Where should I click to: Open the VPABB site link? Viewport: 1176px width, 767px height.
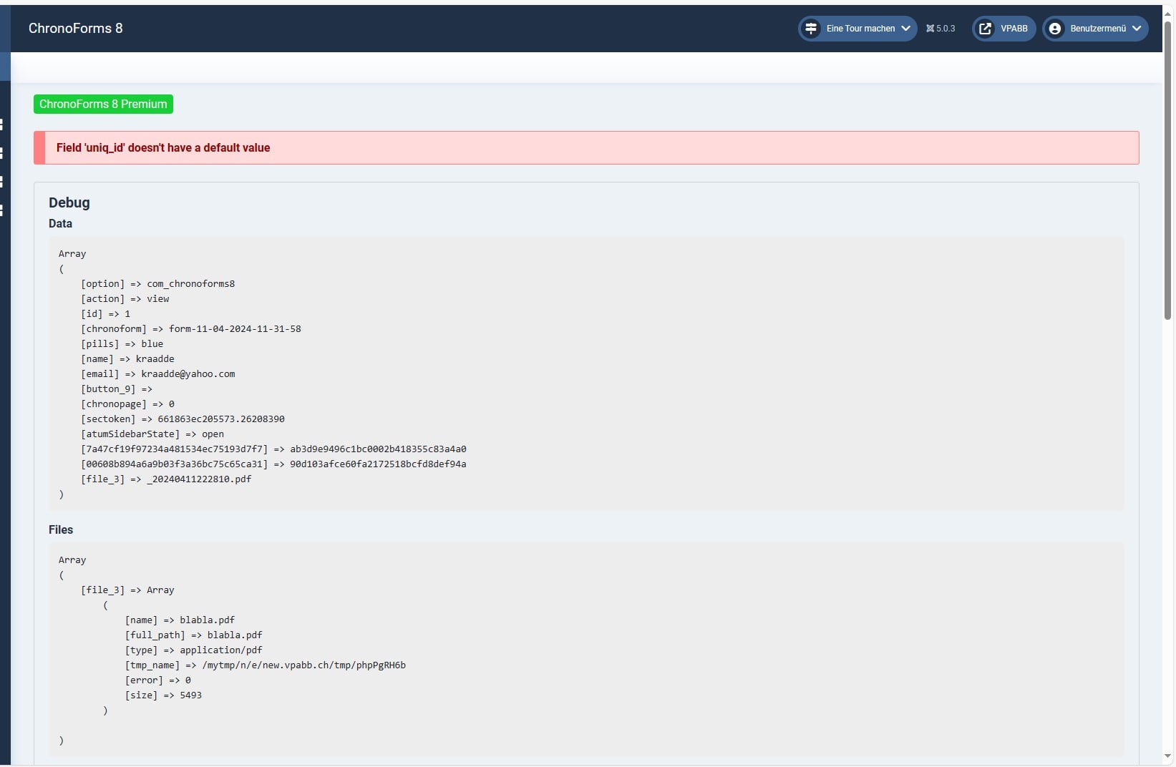pyautogui.click(x=1014, y=29)
